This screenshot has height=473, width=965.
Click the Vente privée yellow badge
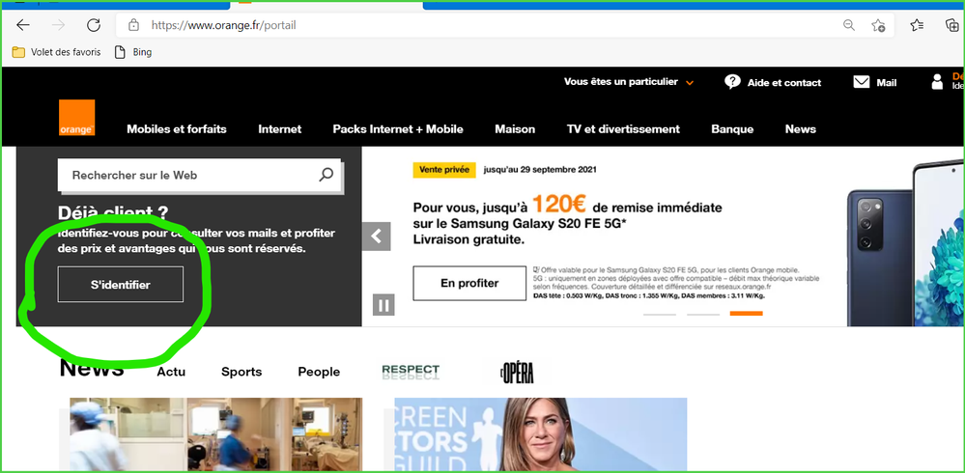point(444,170)
